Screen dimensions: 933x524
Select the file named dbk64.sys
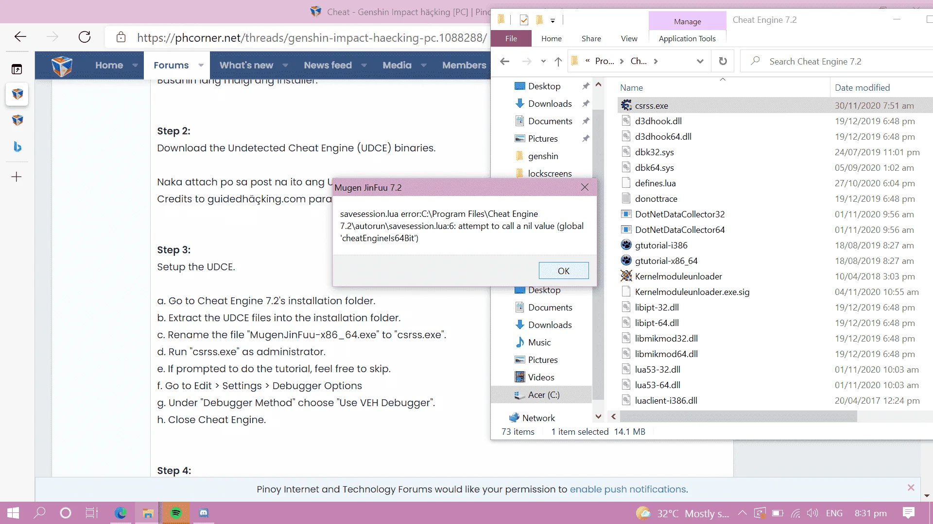[x=654, y=168]
